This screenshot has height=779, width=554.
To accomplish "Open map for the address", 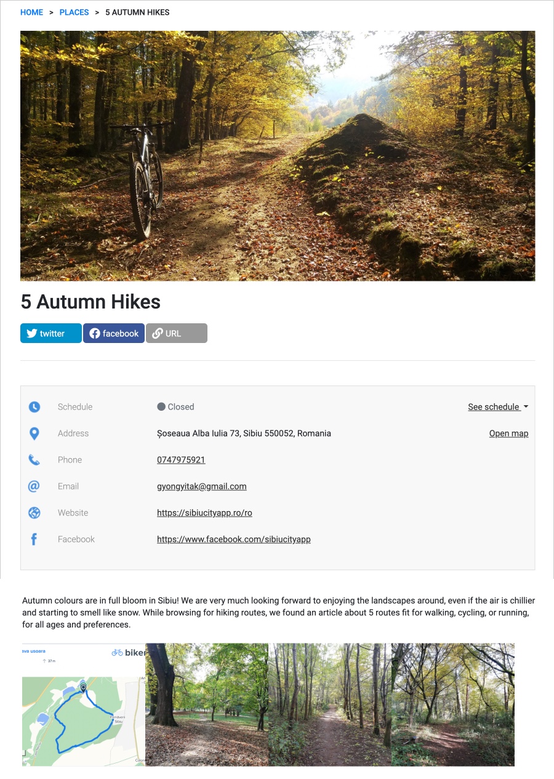I will pos(508,434).
